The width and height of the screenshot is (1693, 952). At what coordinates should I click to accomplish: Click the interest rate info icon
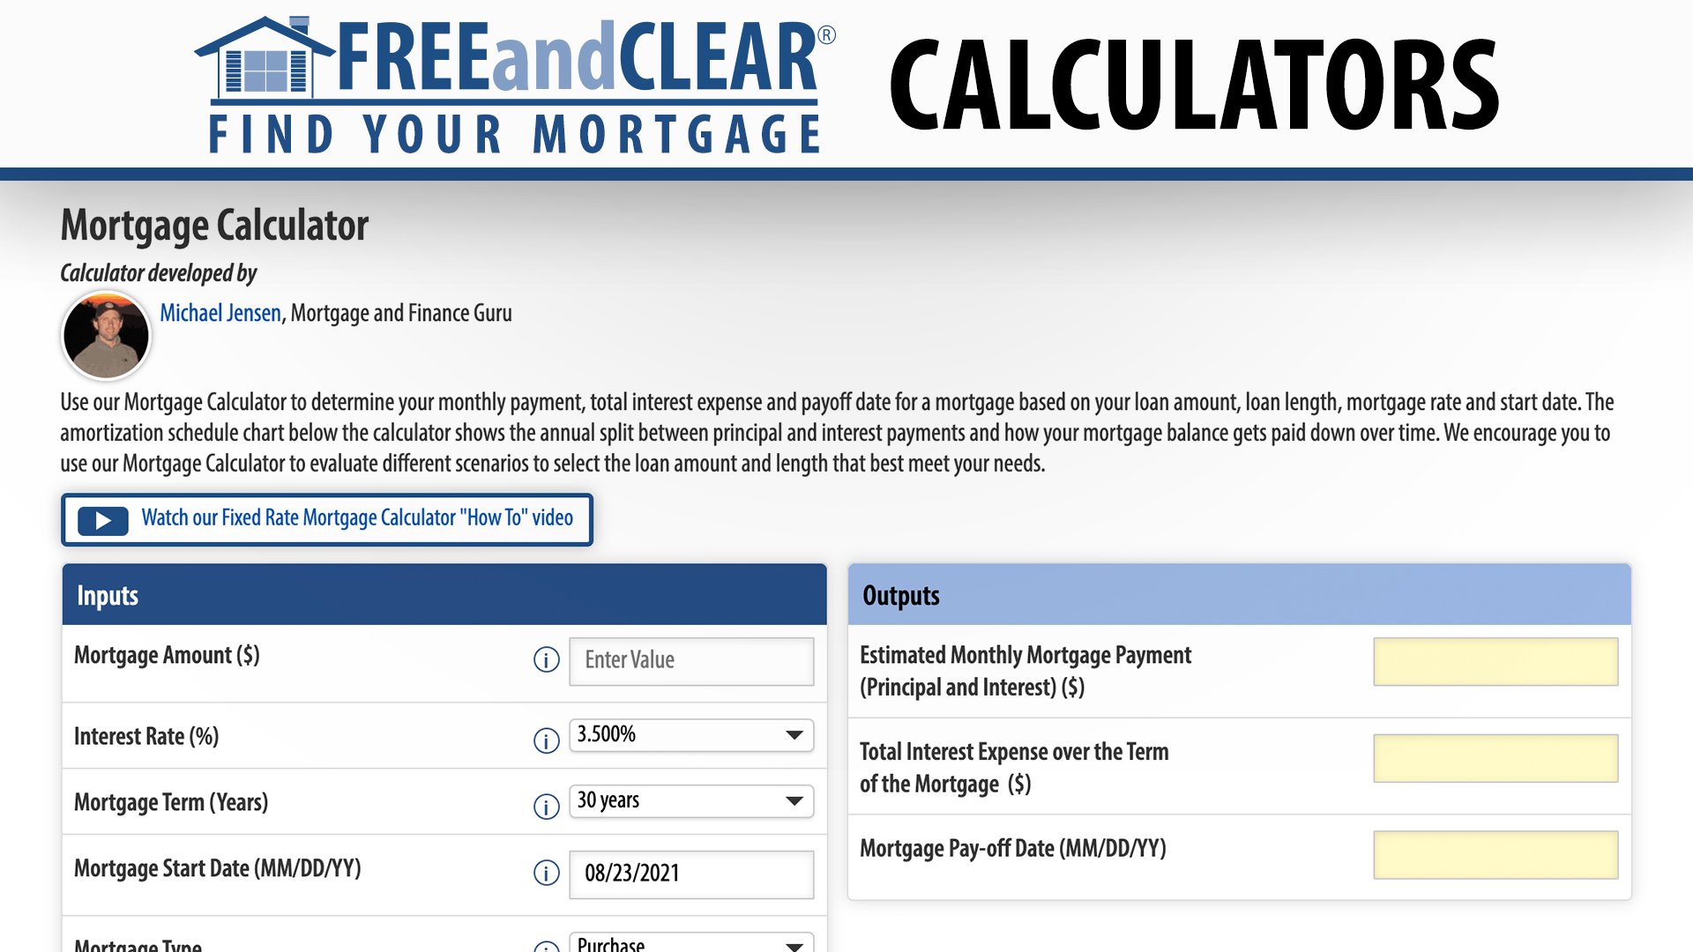point(543,736)
